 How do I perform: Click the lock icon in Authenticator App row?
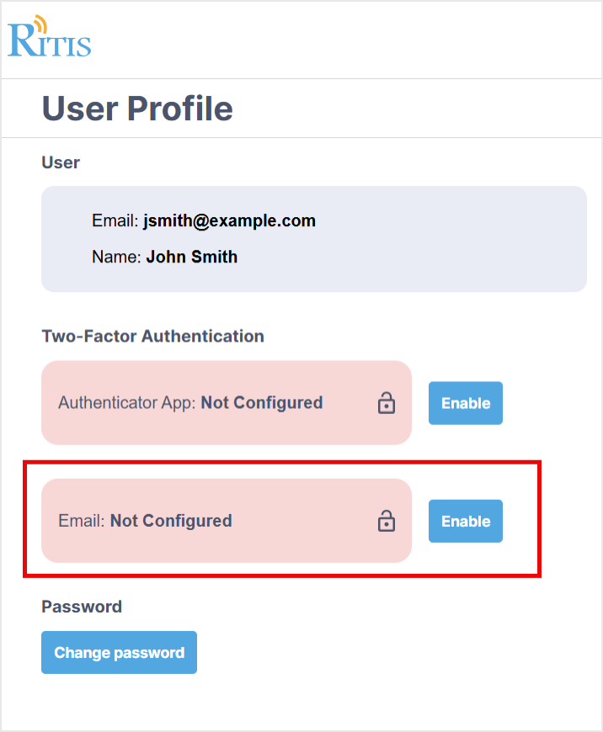click(386, 403)
